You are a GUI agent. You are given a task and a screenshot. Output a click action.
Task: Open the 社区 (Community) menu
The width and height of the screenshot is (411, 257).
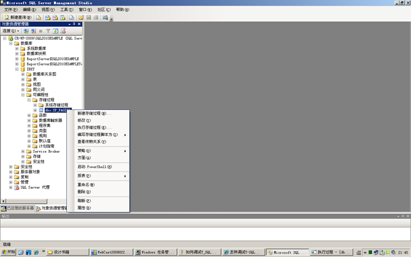[x=104, y=10]
